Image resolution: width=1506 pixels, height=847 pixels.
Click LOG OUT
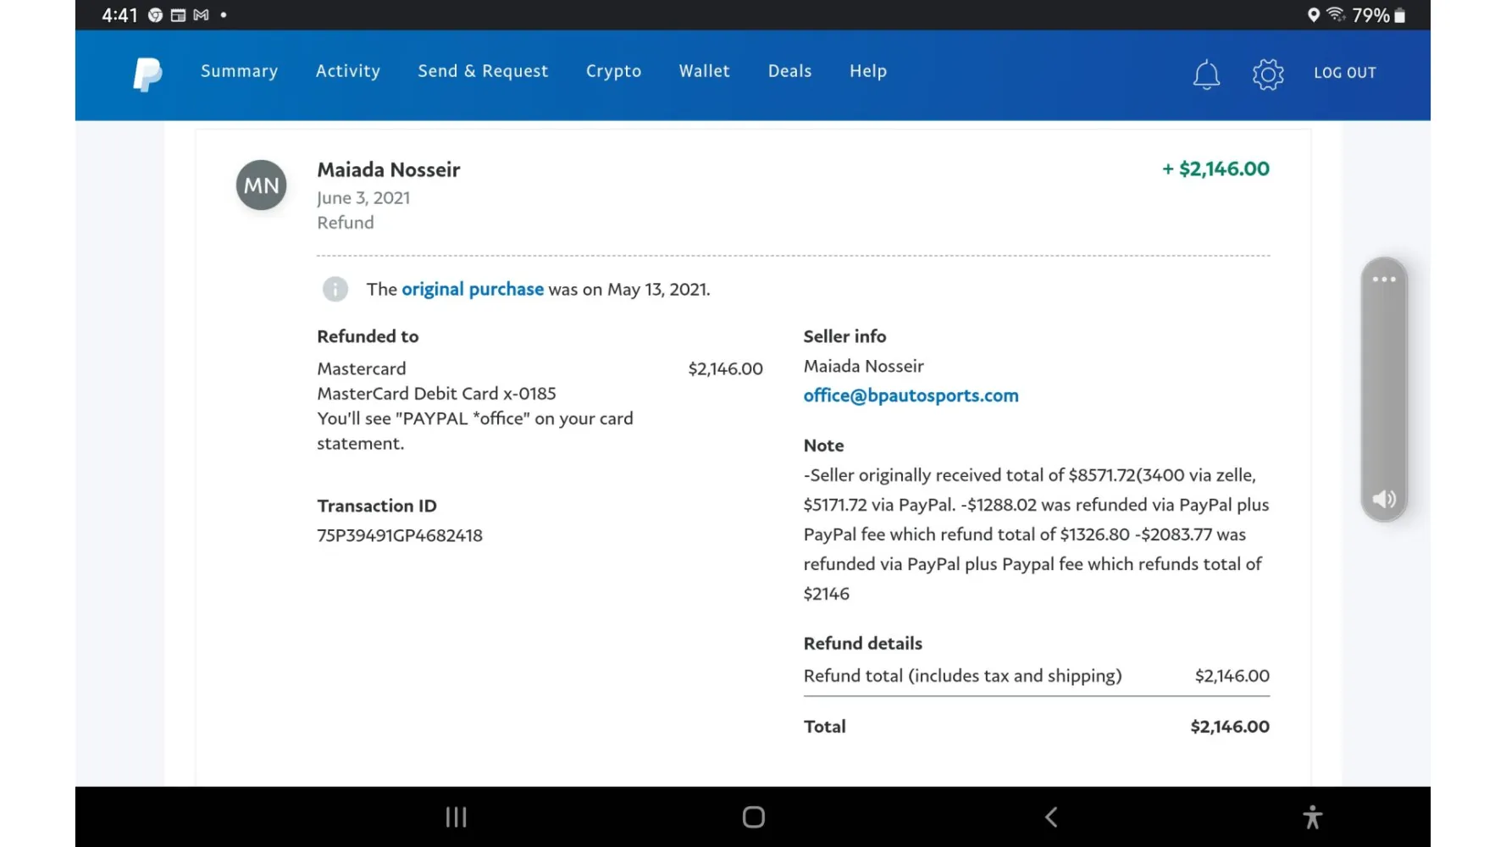point(1344,73)
